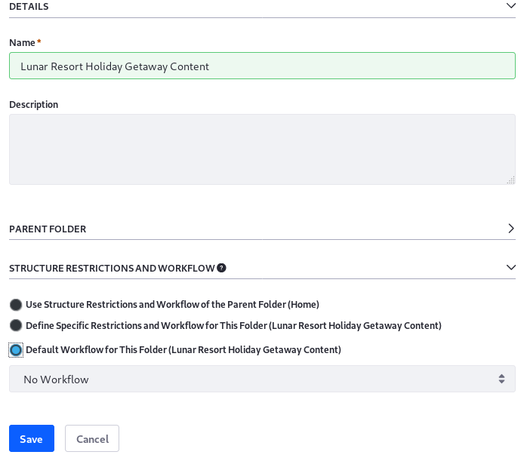
Task: Click the Description textarea resize handle
Action: 511,180
